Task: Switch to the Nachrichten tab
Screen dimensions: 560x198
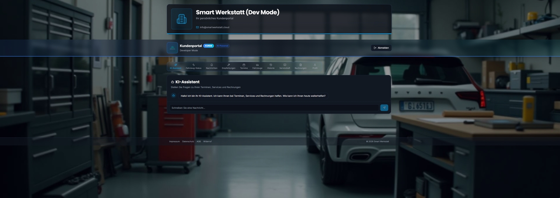Action: (x=212, y=66)
